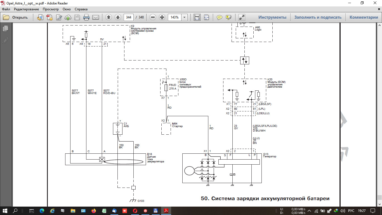Click the fit width scrolling mode icon
382x215 pixels.
197,17
